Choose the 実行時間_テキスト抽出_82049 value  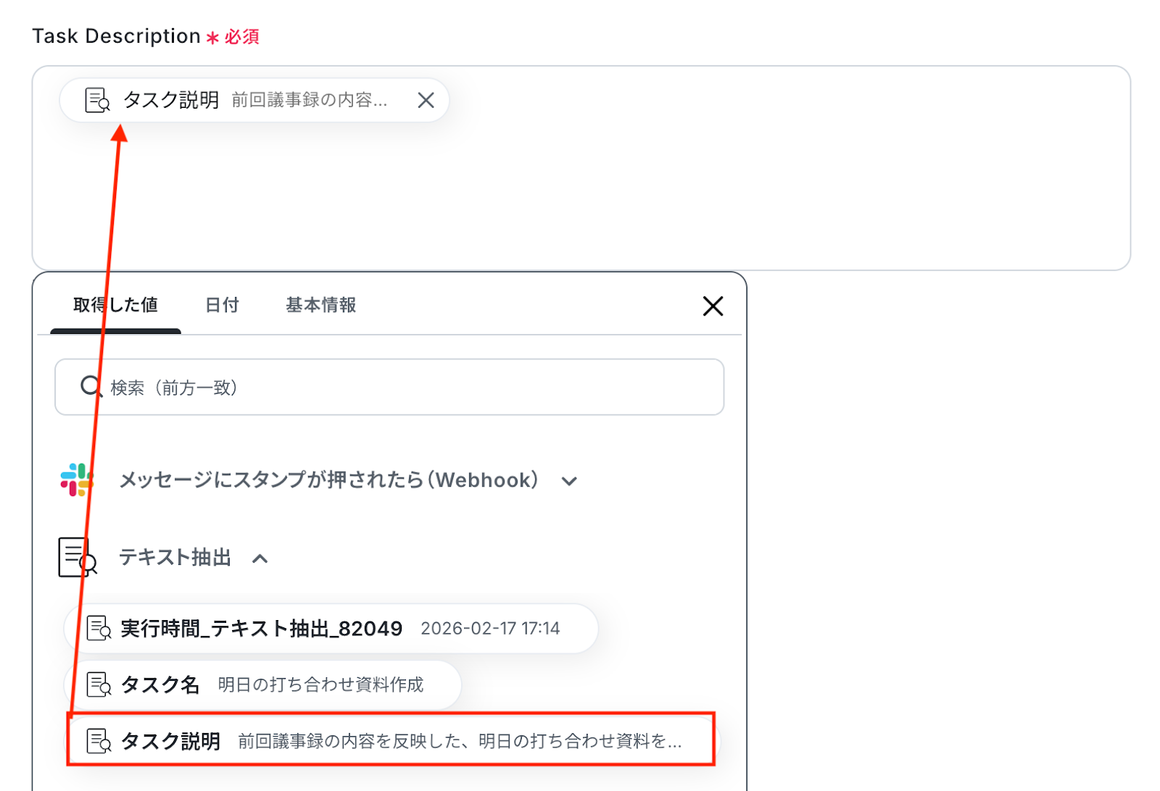coord(331,628)
